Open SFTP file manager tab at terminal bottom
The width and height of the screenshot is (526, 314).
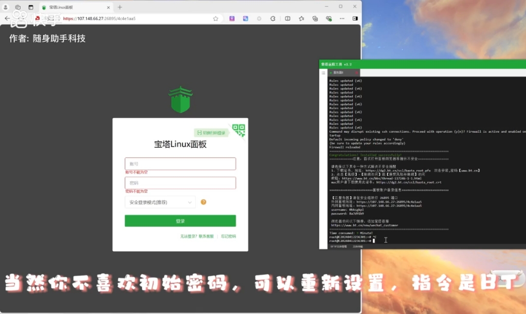(338, 246)
